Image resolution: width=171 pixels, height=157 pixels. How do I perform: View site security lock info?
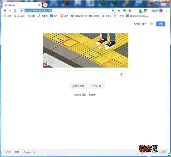(22, 11)
